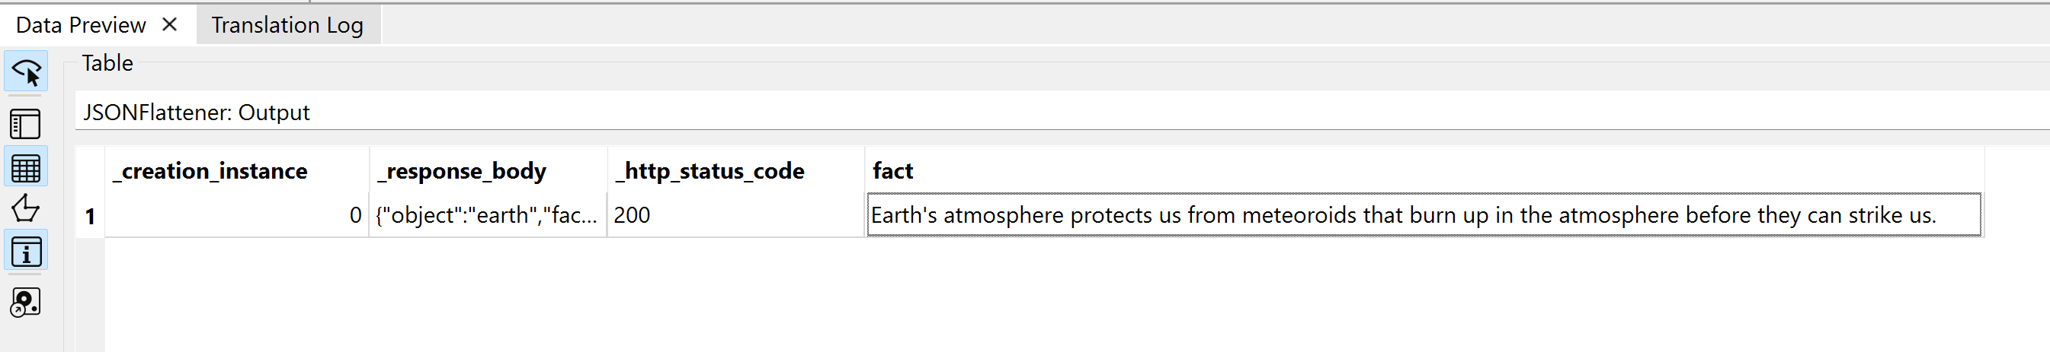Screen dimensions: 2050x352
Task: Select row 1 via its row number
Action: click(x=90, y=215)
